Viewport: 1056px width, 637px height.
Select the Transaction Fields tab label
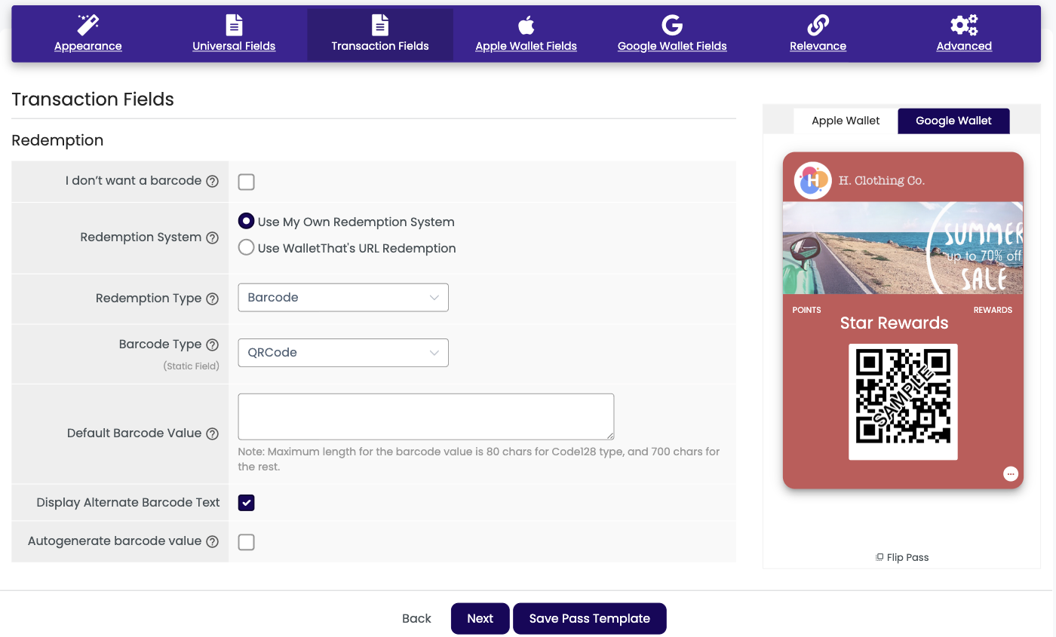[380, 46]
